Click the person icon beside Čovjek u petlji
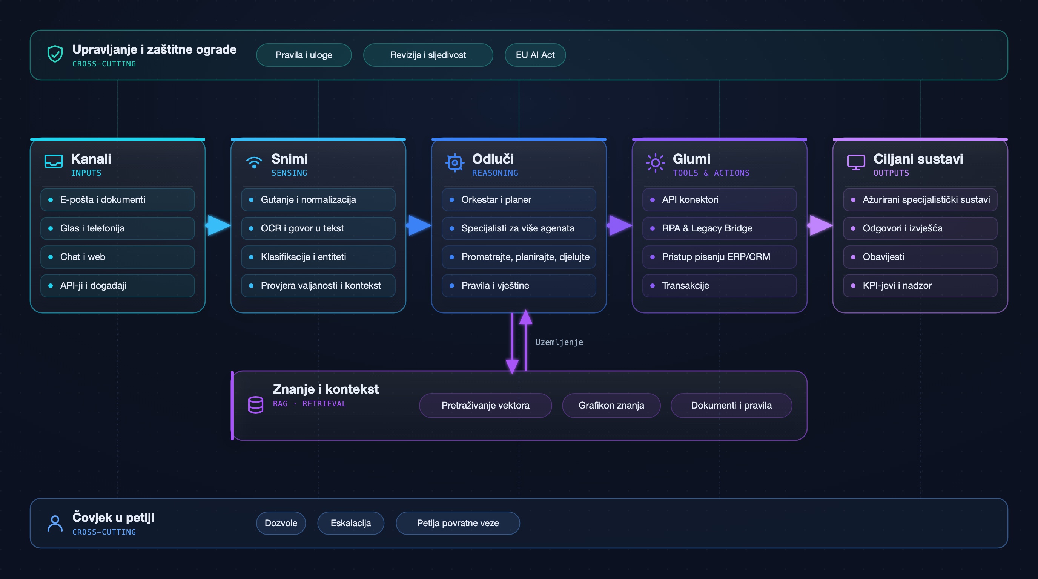The image size is (1038, 579). pyautogui.click(x=55, y=523)
